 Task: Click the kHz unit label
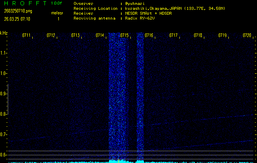pos(4,33)
